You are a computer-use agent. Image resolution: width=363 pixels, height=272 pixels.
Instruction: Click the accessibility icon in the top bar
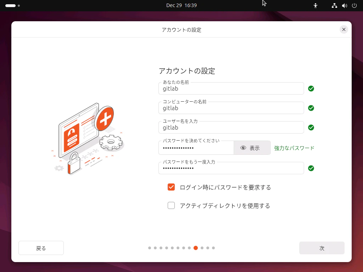coord(315,5)
